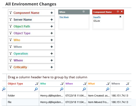Open the Object Type column filter funnel

coord(37,84)
